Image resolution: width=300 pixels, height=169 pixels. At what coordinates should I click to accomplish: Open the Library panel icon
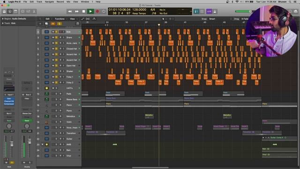(x=4, y=11)
